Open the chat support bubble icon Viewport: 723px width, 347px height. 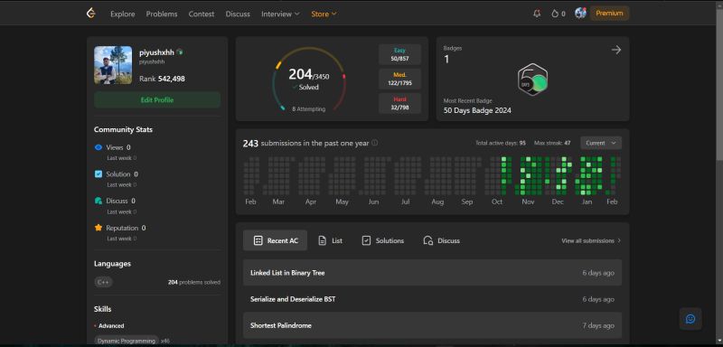tap(690, 319)
